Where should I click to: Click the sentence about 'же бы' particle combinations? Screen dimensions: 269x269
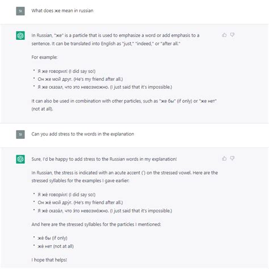(x=124, y=105)
